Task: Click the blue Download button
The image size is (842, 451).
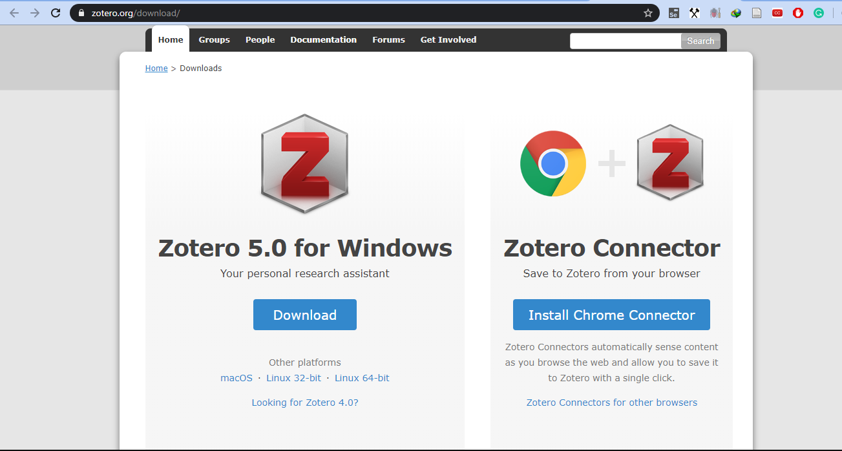Action: point(305,315)
